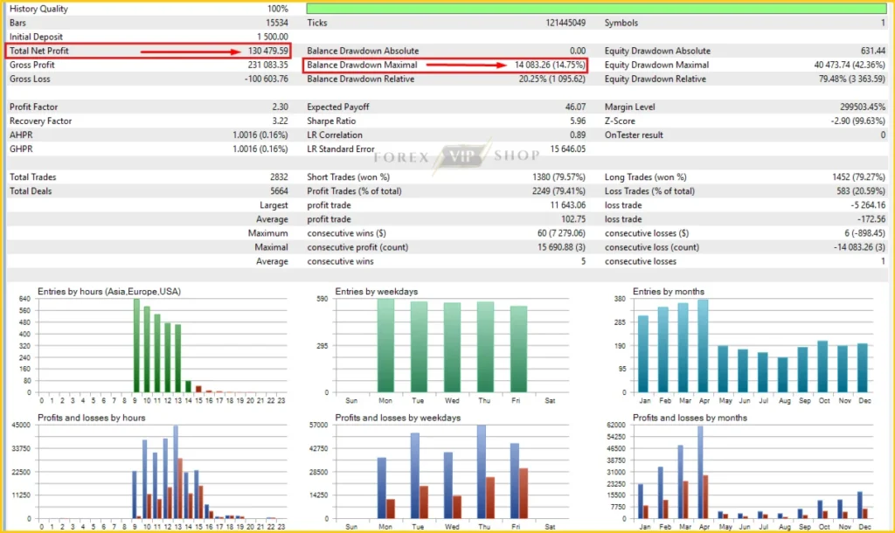Select the Entries by weekdays chart title

(376, 292)
